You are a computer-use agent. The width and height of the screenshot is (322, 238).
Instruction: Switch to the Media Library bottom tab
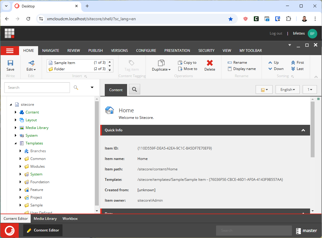(45, 219)
